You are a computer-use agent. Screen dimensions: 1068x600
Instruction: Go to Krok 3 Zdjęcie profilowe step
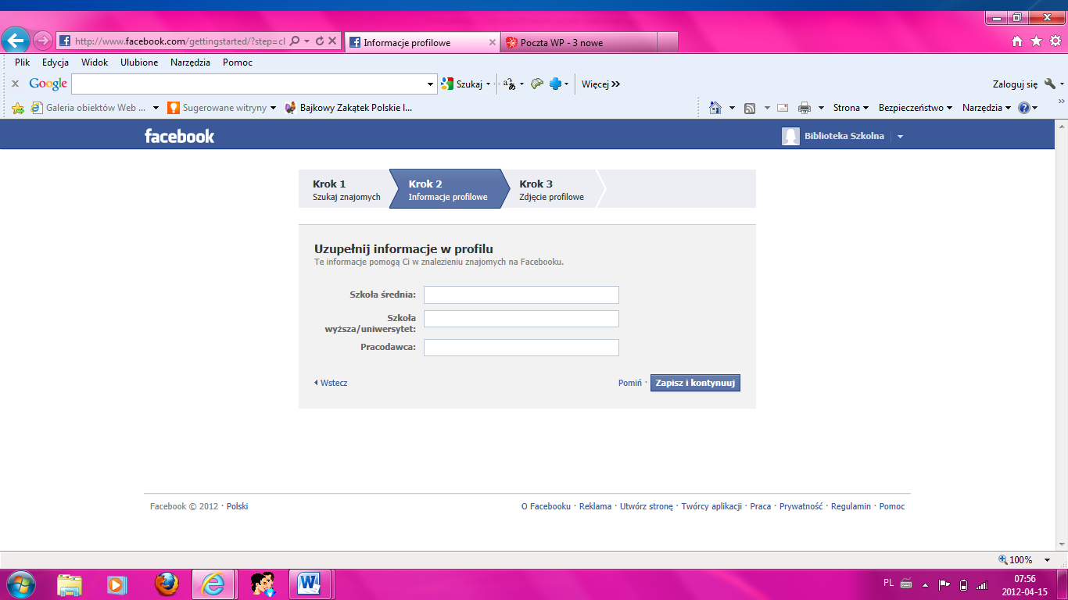pos(551,190)
